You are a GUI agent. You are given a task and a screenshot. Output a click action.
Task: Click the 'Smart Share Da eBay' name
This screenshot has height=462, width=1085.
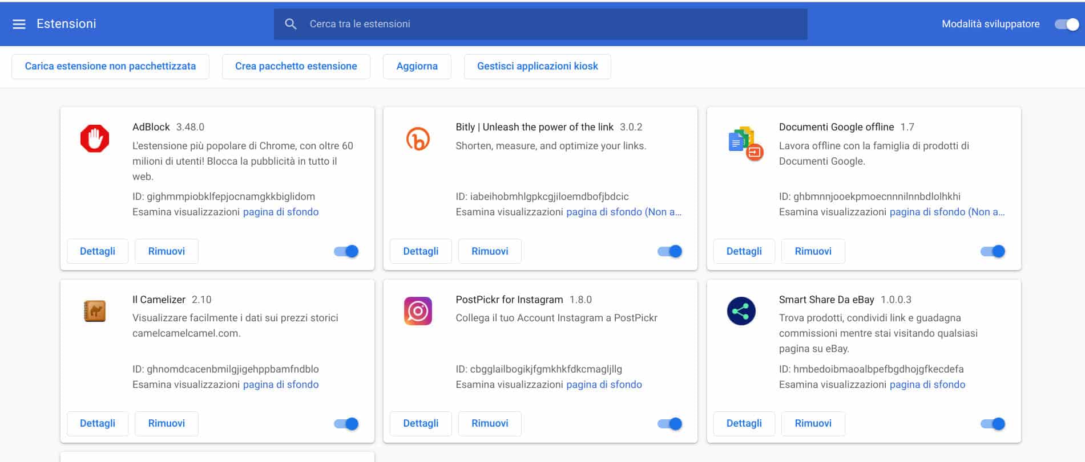click(x=826, y=300)
